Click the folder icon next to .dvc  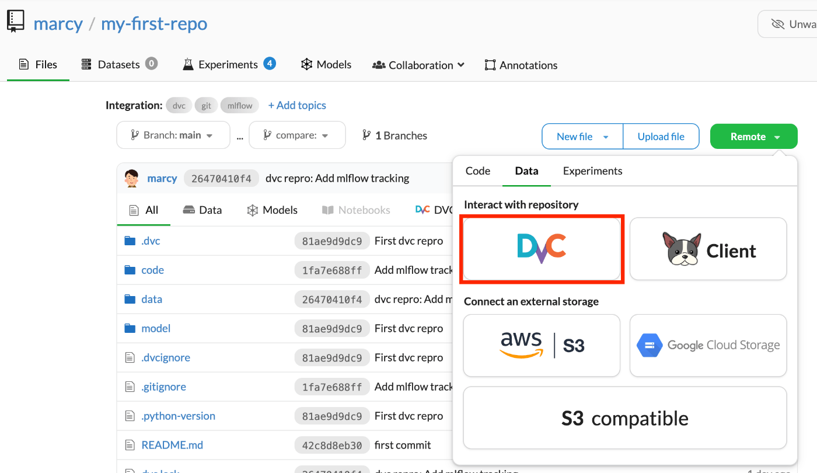click(130, 241)
